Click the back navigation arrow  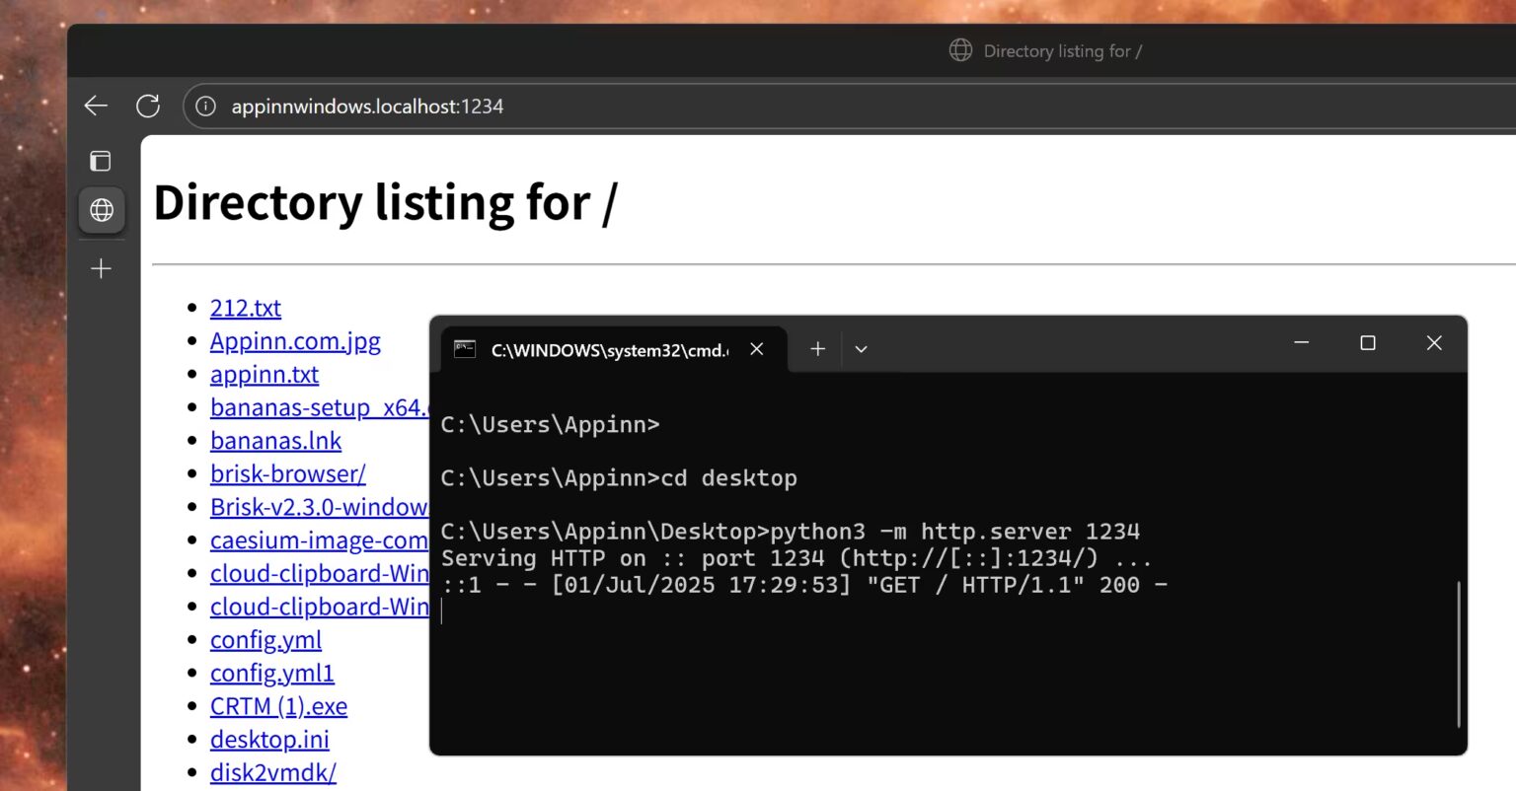click(95, 106)
